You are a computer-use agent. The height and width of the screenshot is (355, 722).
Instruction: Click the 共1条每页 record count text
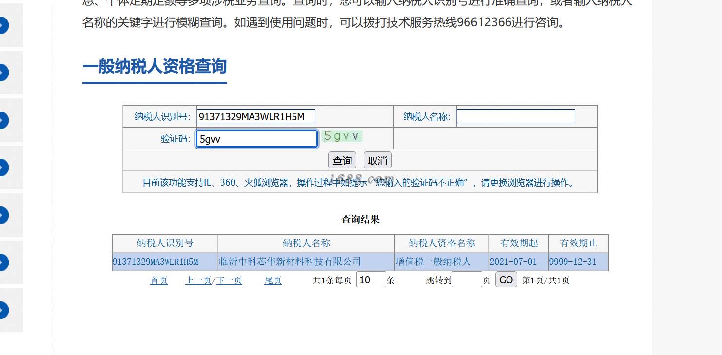click(x=332, y=280)
